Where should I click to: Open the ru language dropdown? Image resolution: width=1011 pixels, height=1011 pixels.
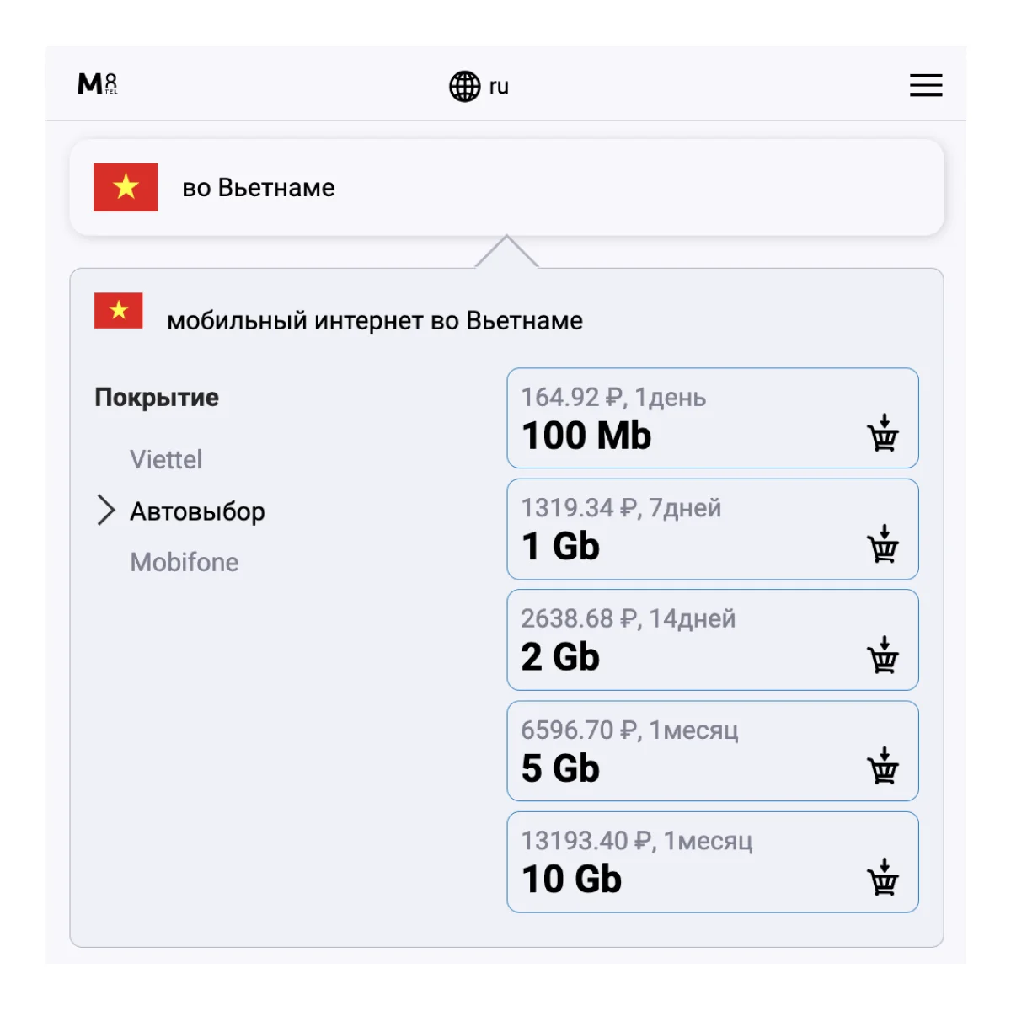click(499, 86)
